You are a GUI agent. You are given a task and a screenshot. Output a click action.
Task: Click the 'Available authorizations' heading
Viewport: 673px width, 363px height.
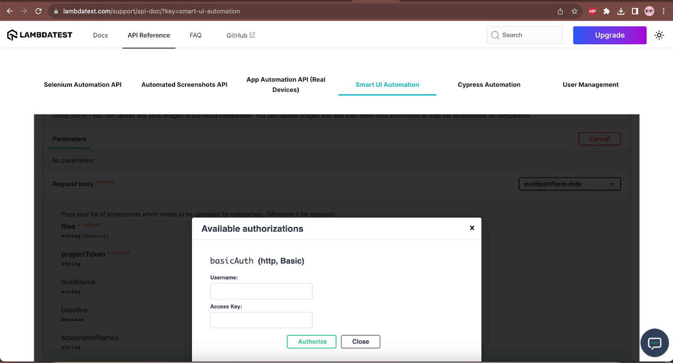click(x=252, y=228)
